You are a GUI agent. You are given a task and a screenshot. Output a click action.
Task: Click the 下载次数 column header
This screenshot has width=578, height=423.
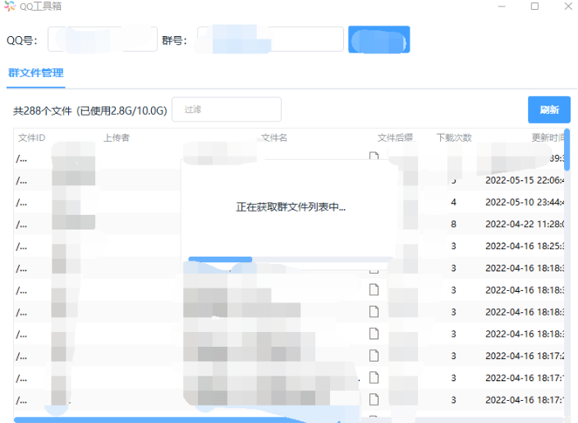[454, 138]
